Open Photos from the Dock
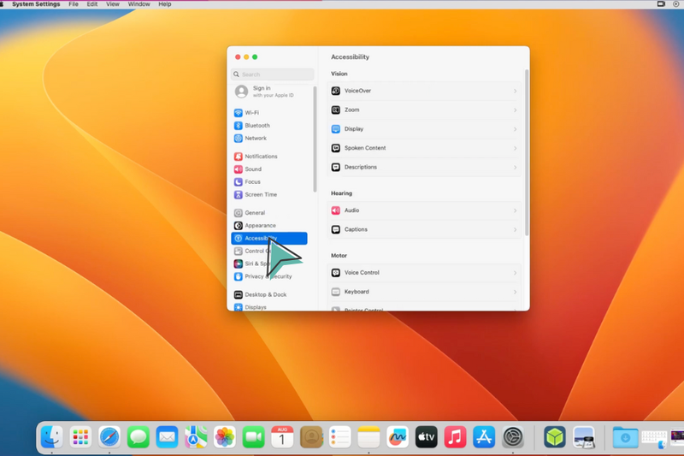The image size is (684, 456). point(225,437)
